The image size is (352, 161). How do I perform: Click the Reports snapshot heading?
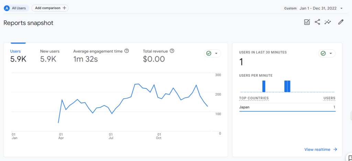(28, 23)
